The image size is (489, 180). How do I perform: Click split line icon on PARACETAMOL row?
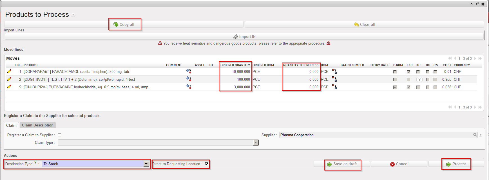pyautogui.click(x=334, y=71)
